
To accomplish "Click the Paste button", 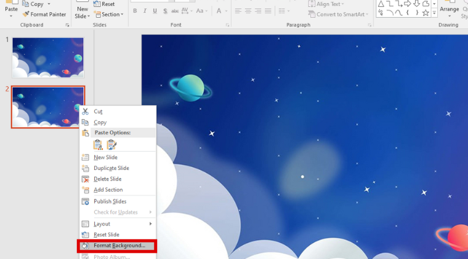I will (x=11, y=9).
